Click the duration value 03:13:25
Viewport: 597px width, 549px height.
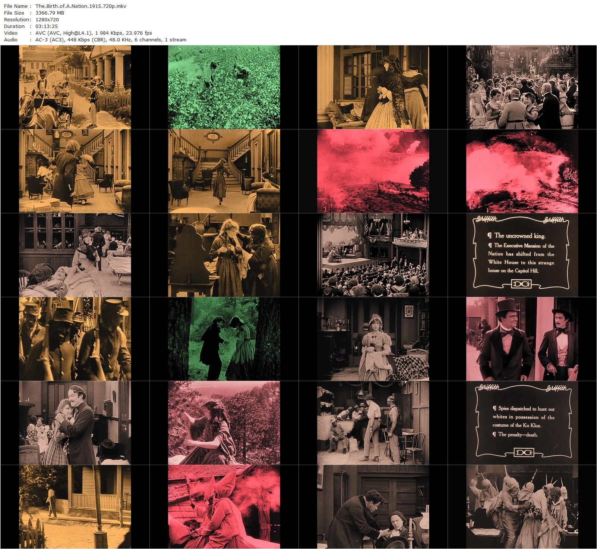(47, 26)
